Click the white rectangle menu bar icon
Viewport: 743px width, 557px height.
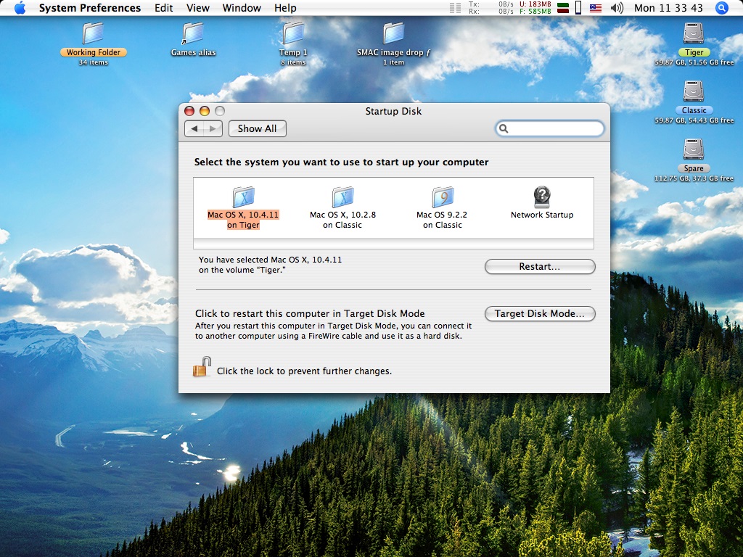tap(578, 7)
